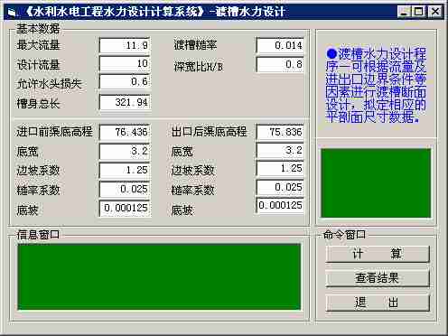Click the green 信息窗口 message area
448x336 pixels.
click(x=159, y=276)
